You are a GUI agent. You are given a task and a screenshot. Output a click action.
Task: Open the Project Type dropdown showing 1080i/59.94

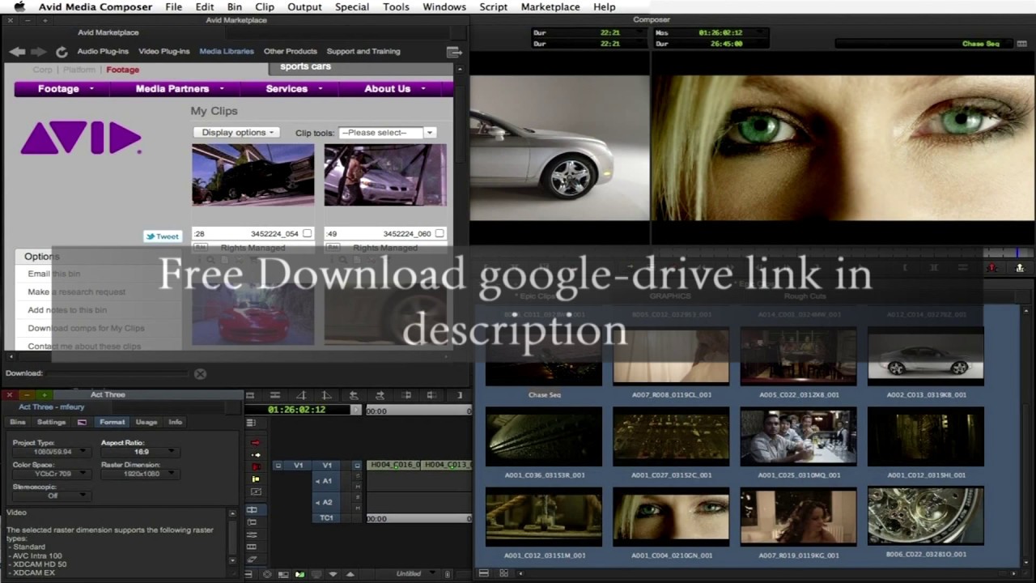click(x=50, y=452)
